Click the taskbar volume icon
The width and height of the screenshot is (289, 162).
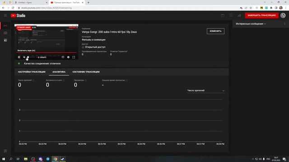coord(260,159)
